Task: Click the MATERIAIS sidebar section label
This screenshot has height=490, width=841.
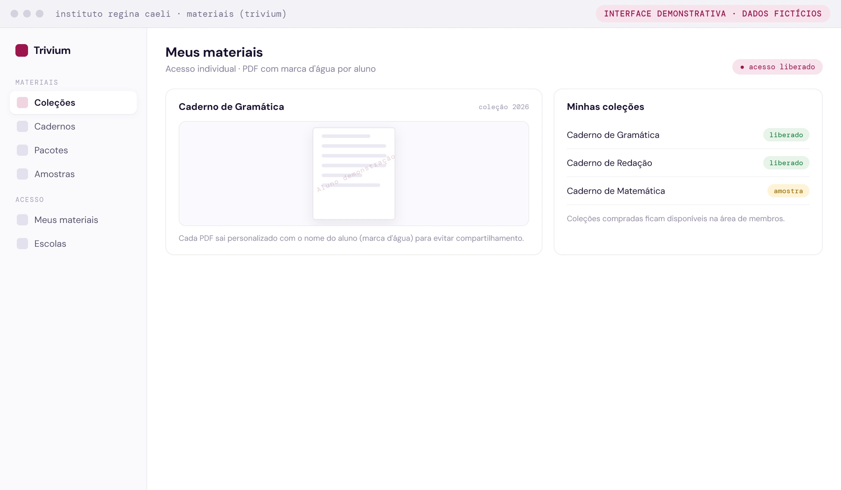Action: [x=37, y=82]
